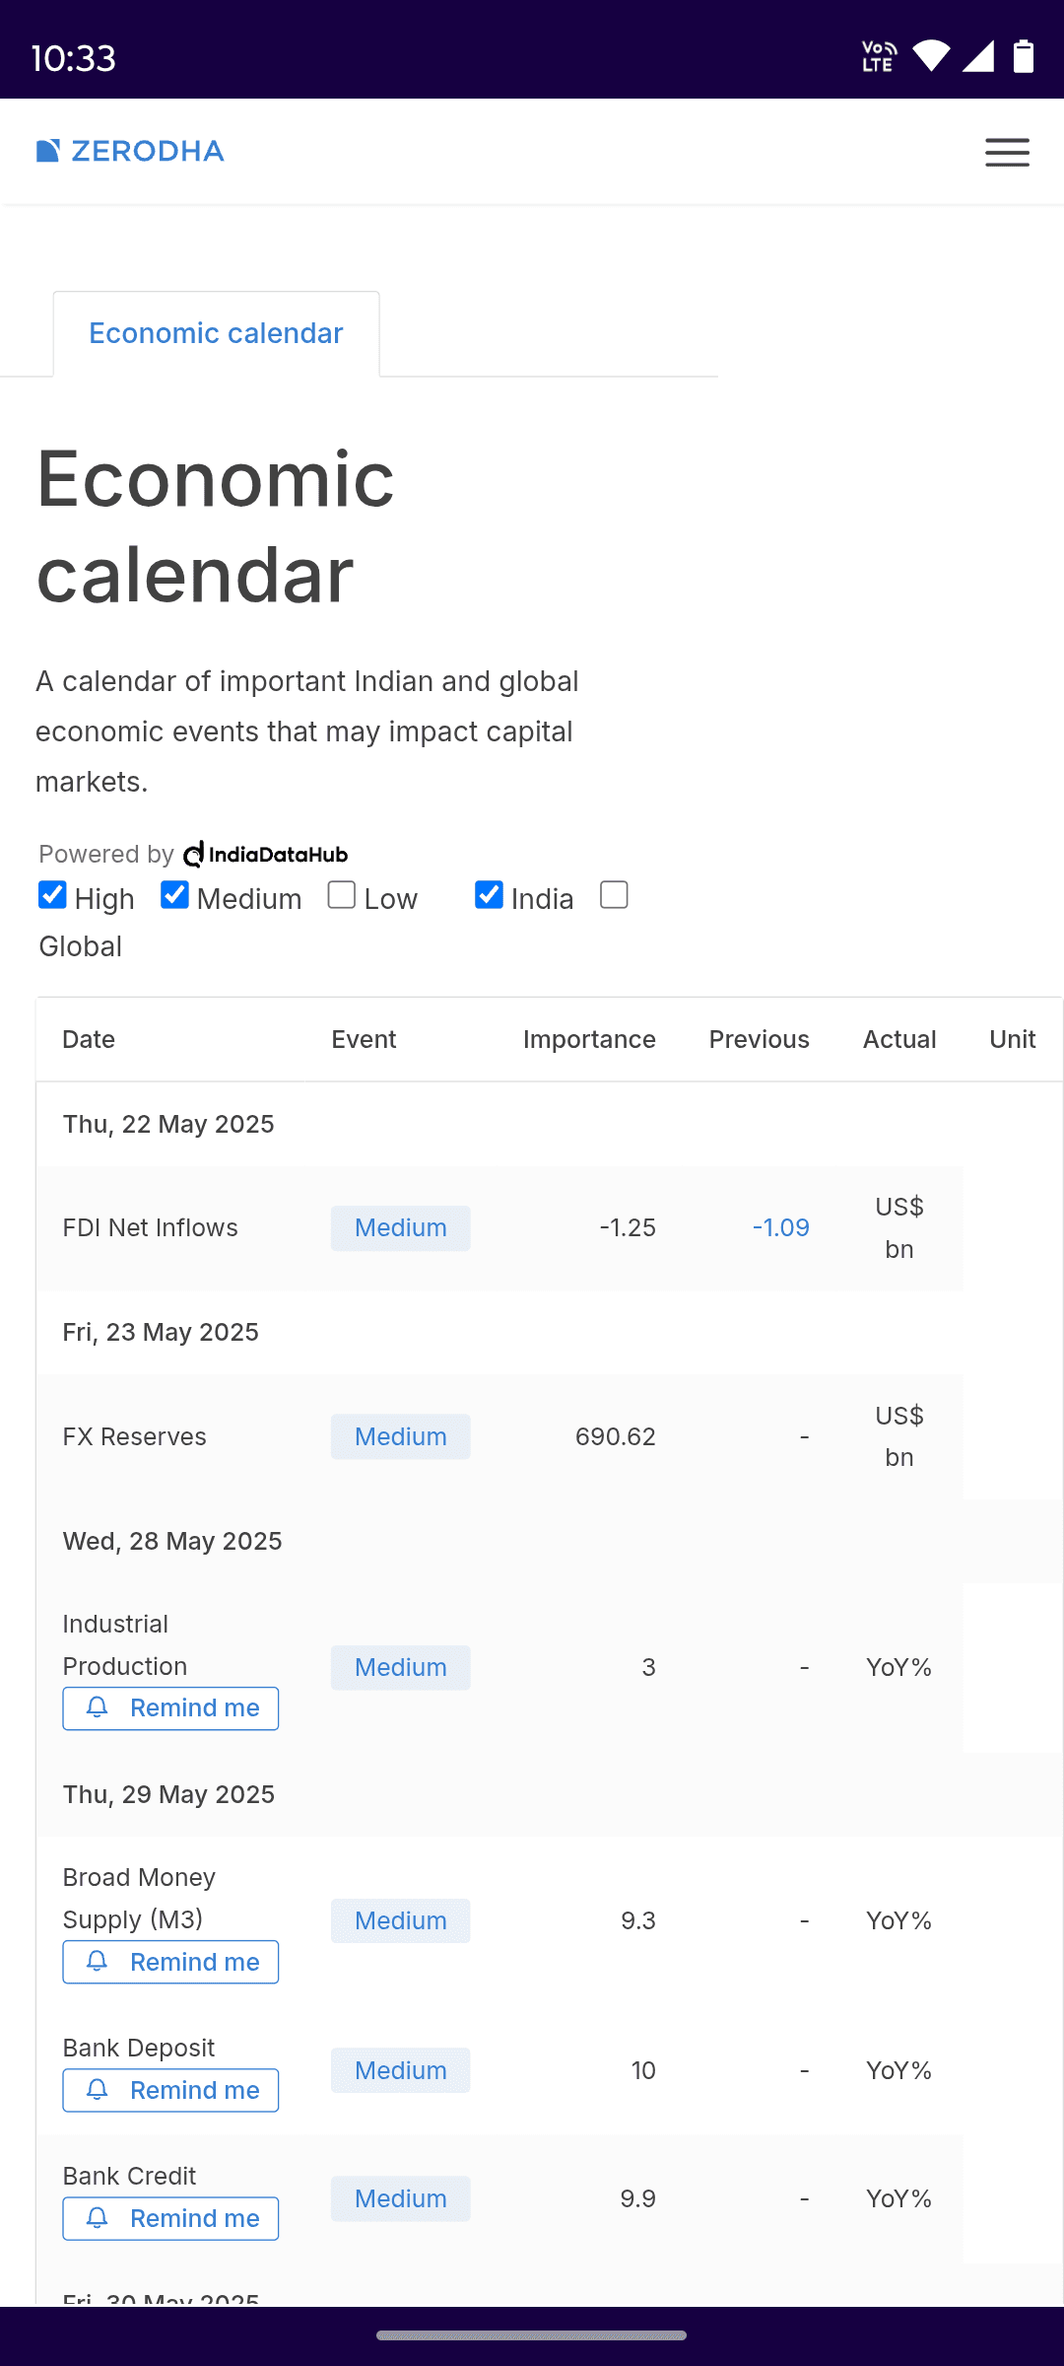The image size is (1064, 2366).
Task: Click the Event column header
Action: (x=364, y=1040)
